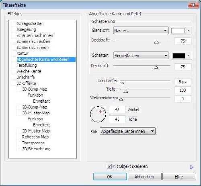The image size is (201, 186).
Task: Select Weiche Kante in effects list
Action: coord(29,71)
